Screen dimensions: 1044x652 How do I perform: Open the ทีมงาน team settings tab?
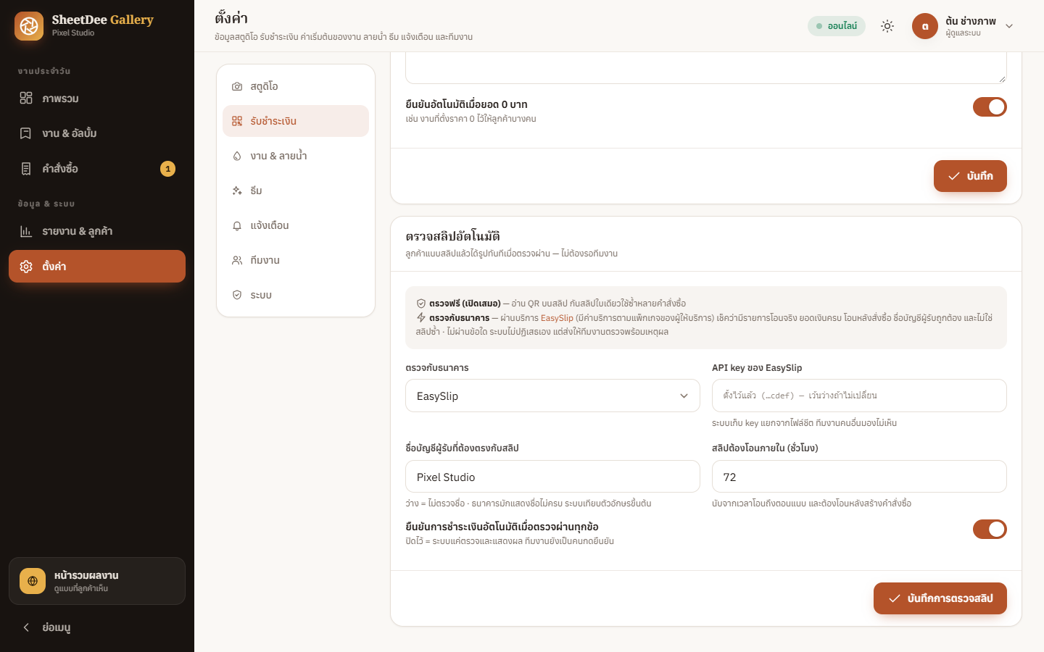[296, 260]
